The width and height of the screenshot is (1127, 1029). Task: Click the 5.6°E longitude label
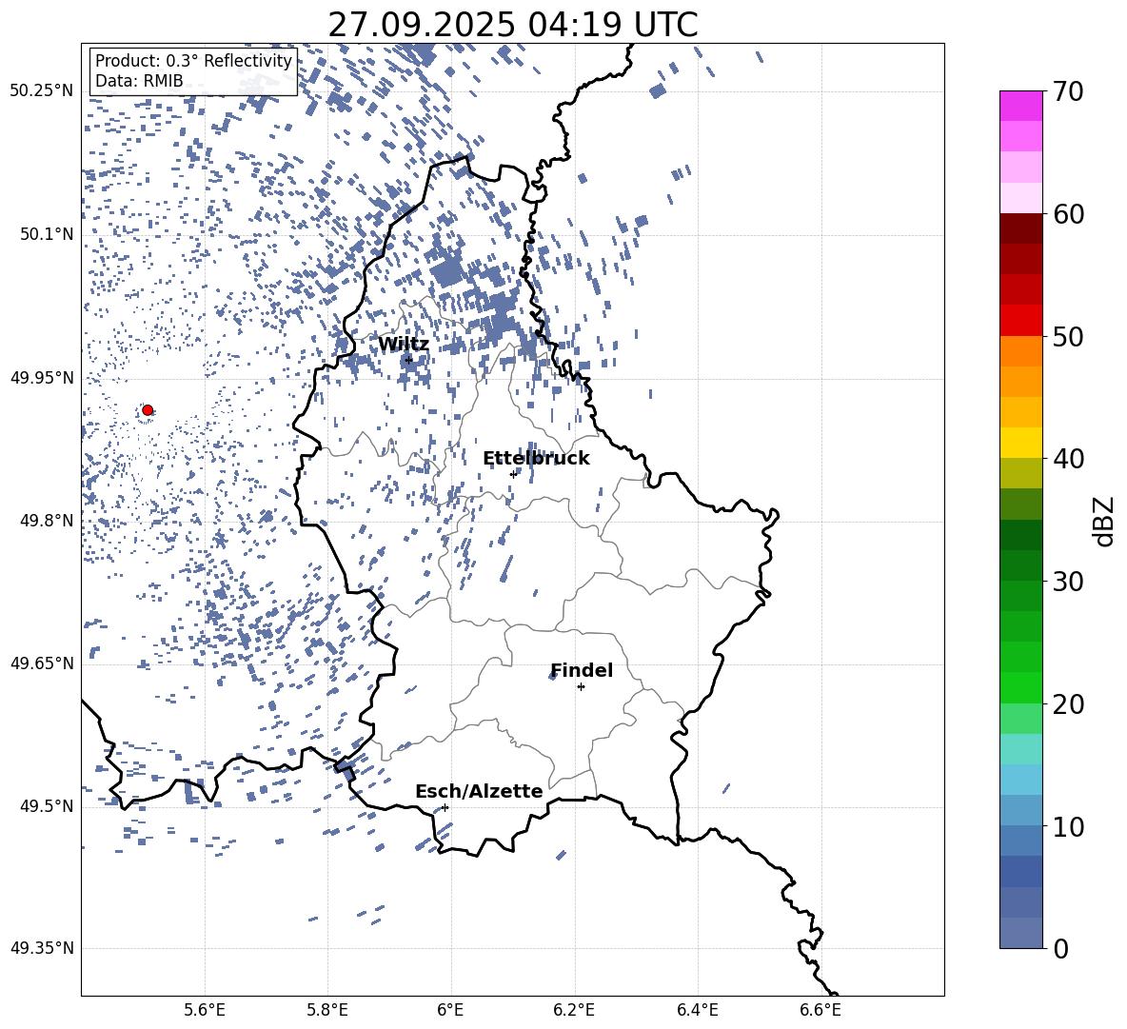click(x=205, y=1010)
